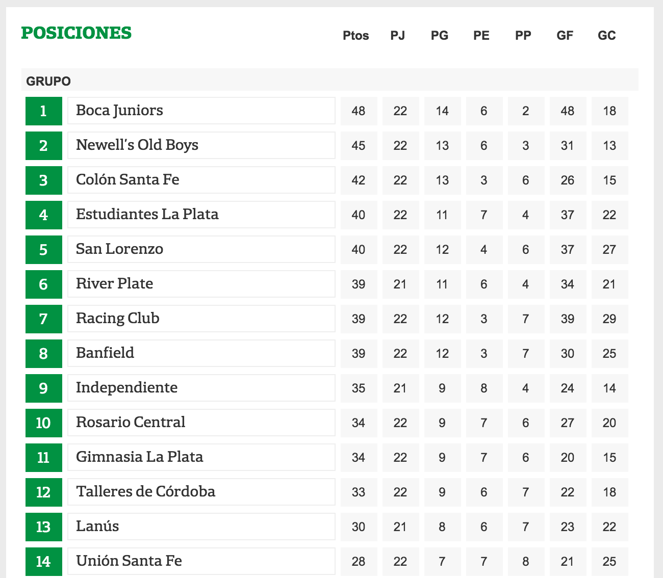Click the GF column header
The height and width of the screenshot is (578, 663).
[565, 36]
